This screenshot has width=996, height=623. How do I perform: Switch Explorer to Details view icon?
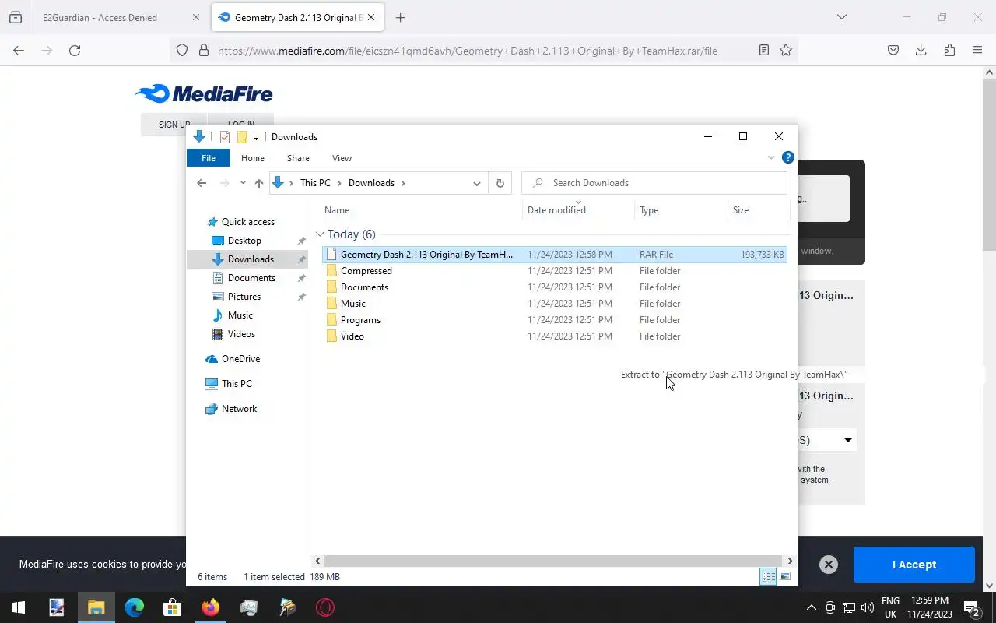[x=768, y=577]
